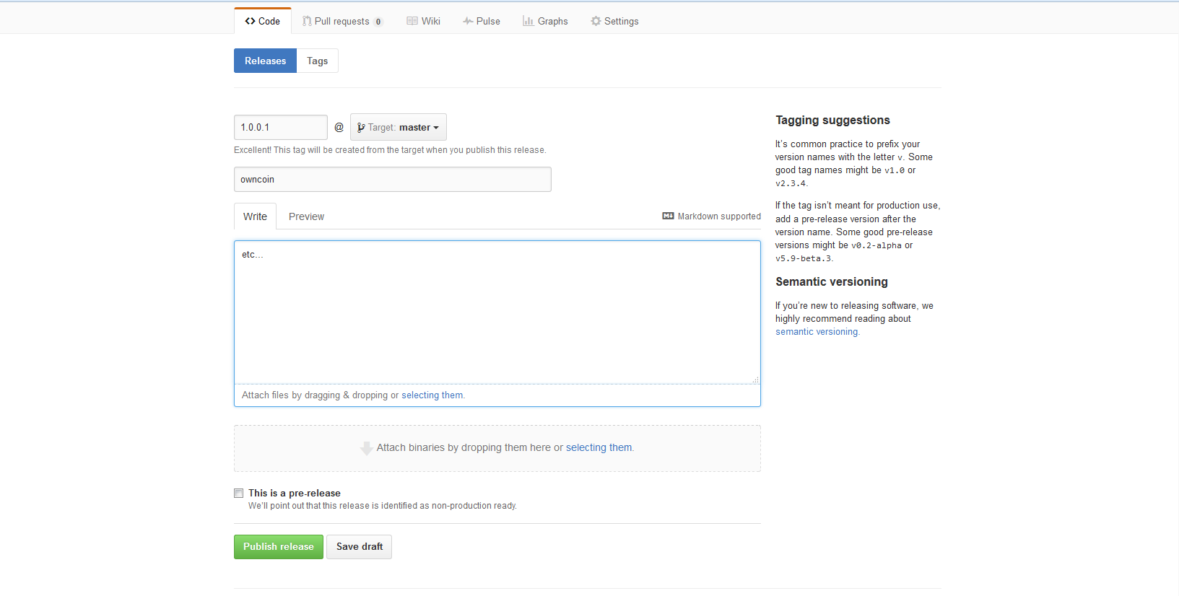Click the pull requests count badge
The image size is (1179, 596).
coord(378,22)
